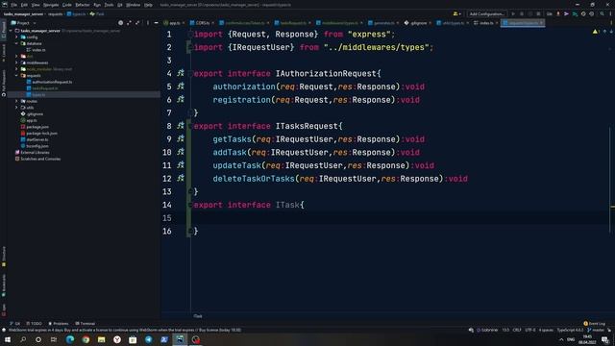Select tsconfig.json in project tree
This screenshot has height=346, width=615.
tap(35, 146)
